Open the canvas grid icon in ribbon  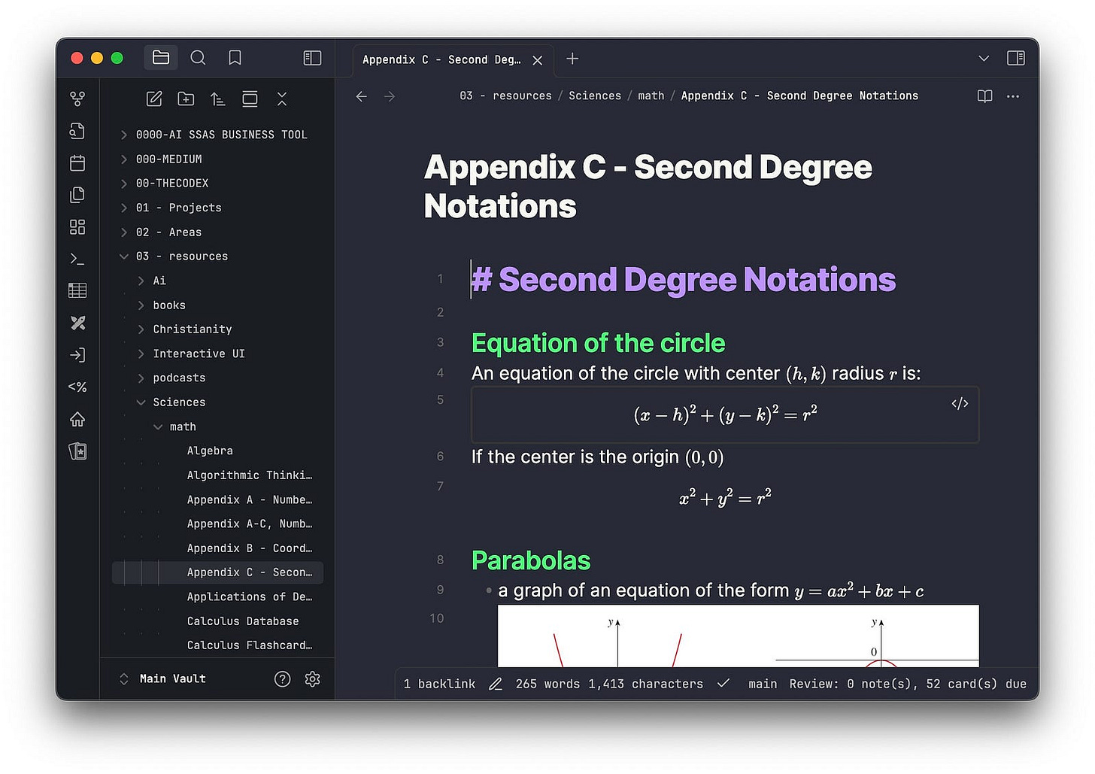pyautogui.click(x=77, y=227)
